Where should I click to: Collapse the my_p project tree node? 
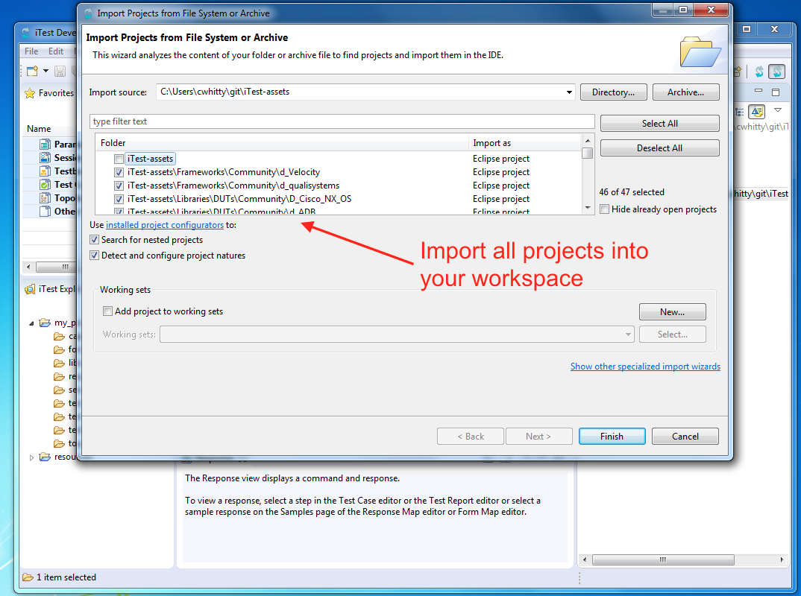tap(31, 323)
